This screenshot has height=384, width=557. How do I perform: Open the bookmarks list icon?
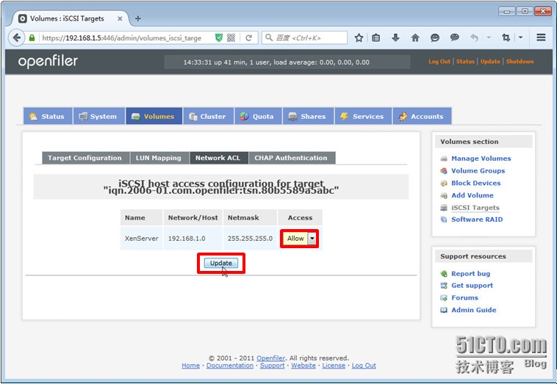(375, 37)
